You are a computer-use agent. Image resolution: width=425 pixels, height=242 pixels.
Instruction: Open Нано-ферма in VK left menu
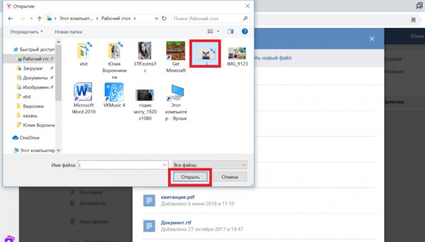click(94, 222)
